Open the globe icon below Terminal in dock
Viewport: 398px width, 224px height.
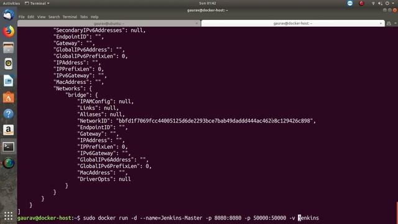(x=8, y=163)
